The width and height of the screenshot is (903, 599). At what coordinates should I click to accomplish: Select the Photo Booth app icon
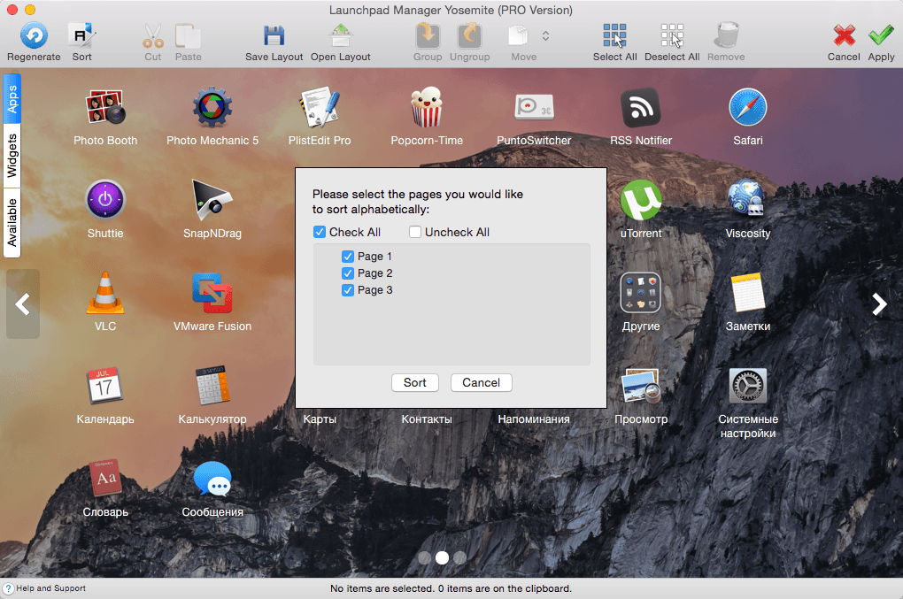pos(105,108)
